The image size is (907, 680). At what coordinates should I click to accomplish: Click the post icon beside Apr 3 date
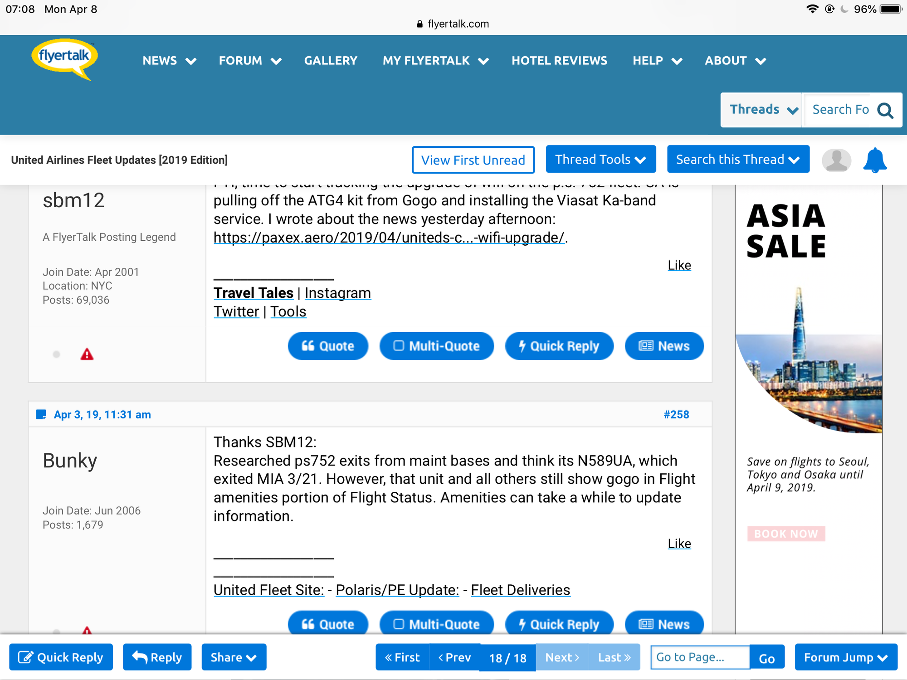pos(41,414)
